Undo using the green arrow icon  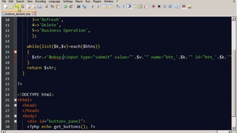pyautogui.click(x=65, y=7)
